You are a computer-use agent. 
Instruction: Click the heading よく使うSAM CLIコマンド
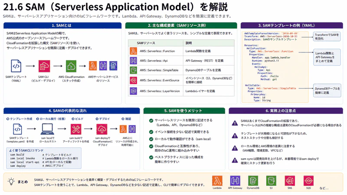[x=26, y=150]
